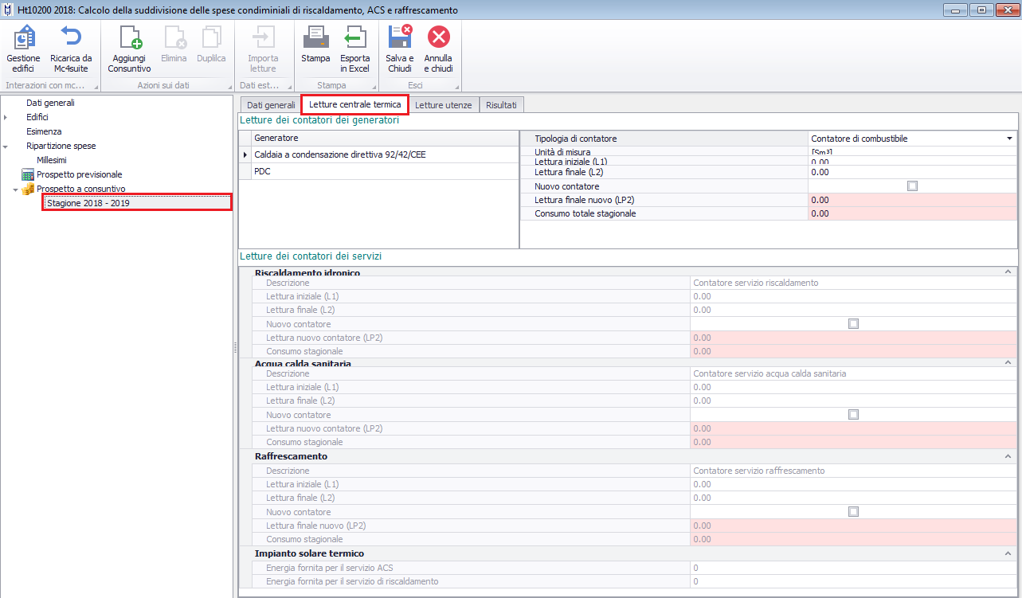Open the Risultati tab
The height and width of the screenshot is (598, 1022).
(501, 105)
